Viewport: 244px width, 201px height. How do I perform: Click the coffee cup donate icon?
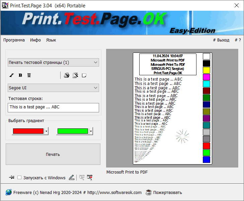149,192
